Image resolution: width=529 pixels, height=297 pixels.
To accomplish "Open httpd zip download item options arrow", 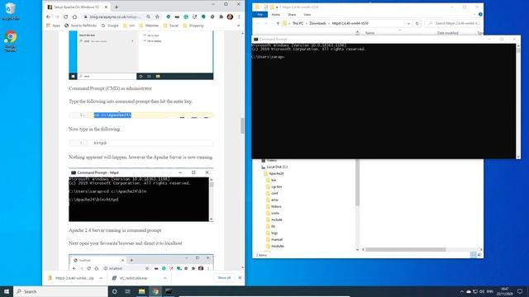I will pos(101,278).
